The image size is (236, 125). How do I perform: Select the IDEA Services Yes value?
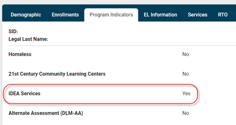(186, 93)
